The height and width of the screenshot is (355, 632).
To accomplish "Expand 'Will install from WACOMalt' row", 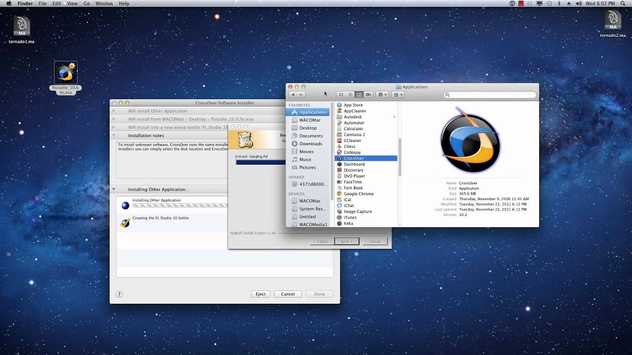I will tap(114, 119).
